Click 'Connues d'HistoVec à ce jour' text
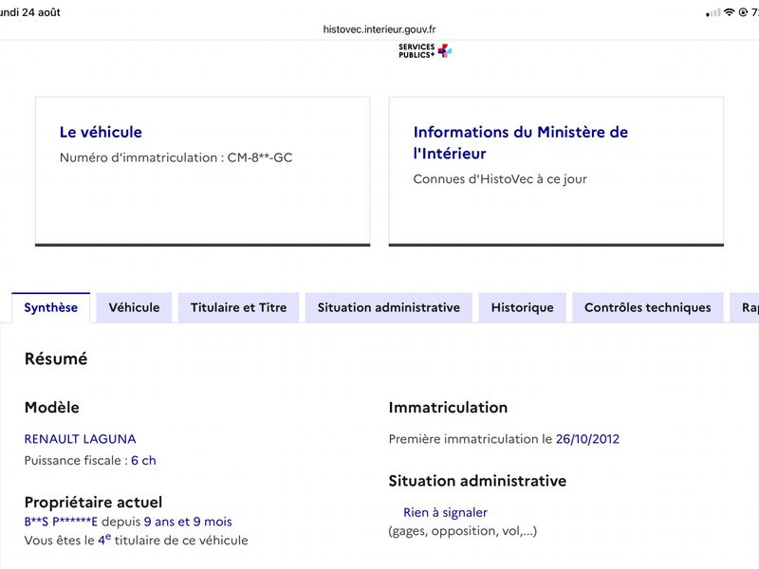Viewport: 759px width, 569px height. (x=500, y=179)
